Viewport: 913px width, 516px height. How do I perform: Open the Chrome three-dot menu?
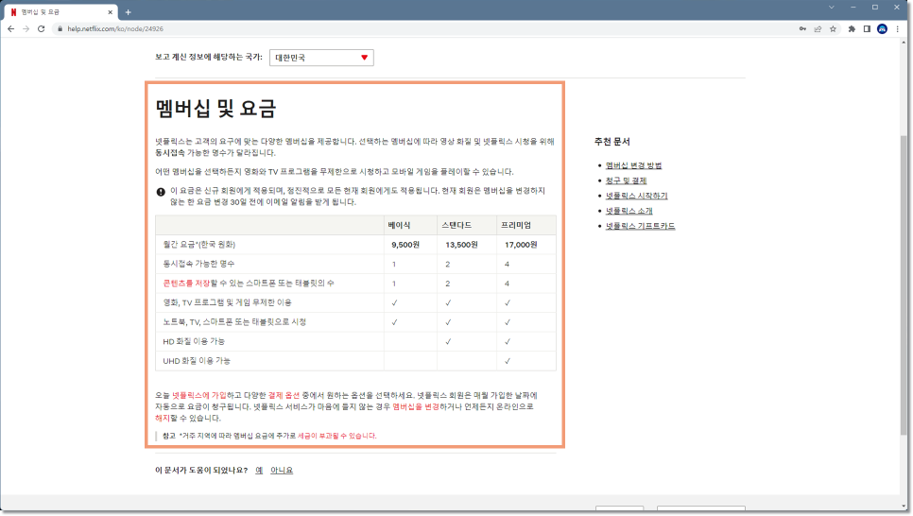(897, 28)
